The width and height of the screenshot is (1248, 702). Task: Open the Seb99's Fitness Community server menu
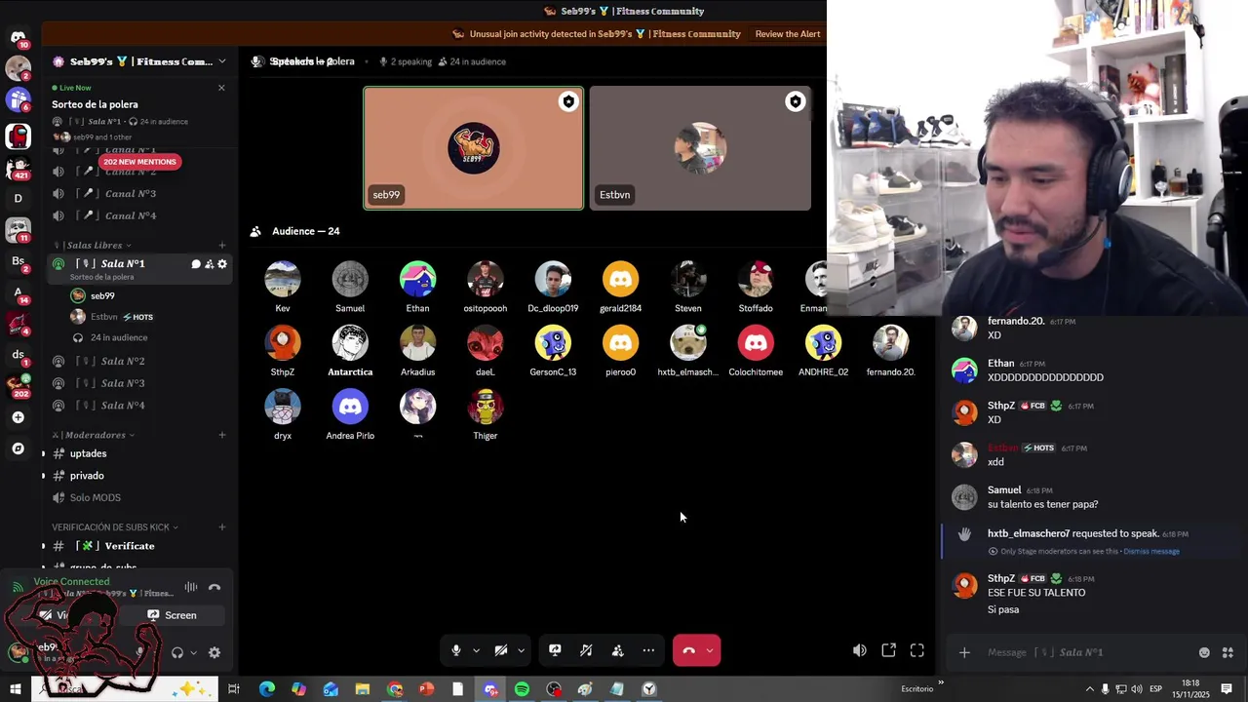click(139, 61)
